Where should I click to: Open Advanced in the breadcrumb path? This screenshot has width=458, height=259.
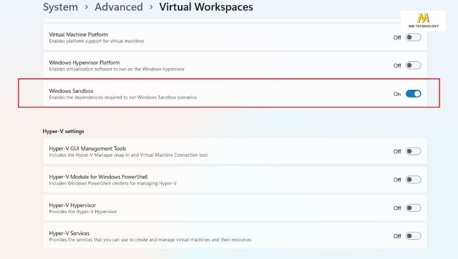point(119,7)
